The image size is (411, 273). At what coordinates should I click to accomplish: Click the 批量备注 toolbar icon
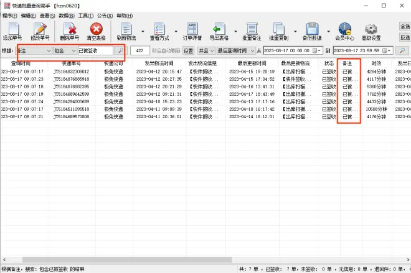coord(251,30)
